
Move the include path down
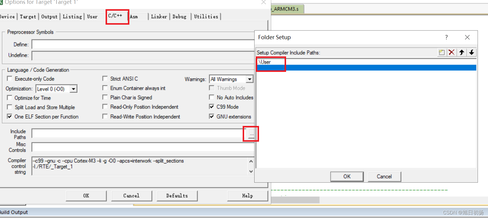tap(472, 53)
